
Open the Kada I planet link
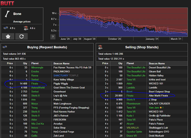pyautogui.click(x=130, y=116)
